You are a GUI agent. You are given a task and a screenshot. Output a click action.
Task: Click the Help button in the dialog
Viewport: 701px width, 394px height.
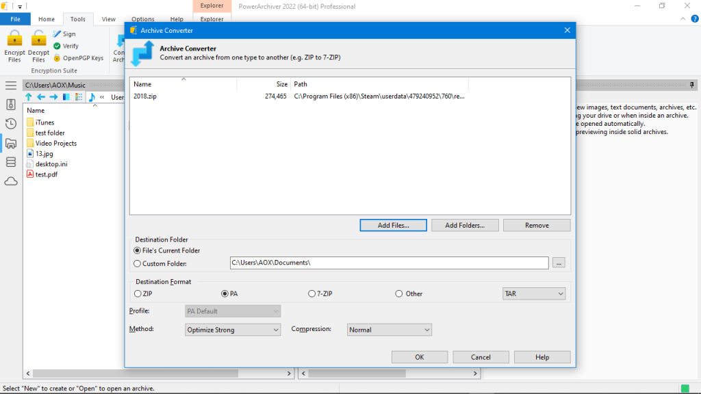click(542, 357)
